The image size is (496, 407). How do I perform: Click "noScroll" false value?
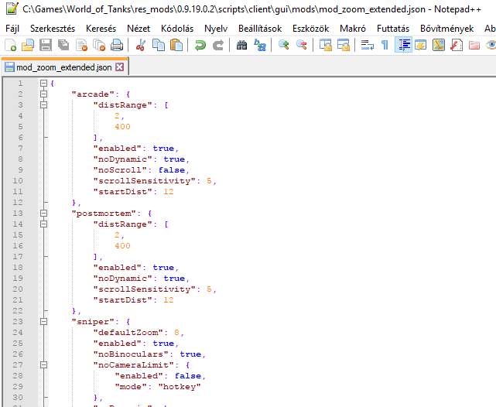(172, 170)
